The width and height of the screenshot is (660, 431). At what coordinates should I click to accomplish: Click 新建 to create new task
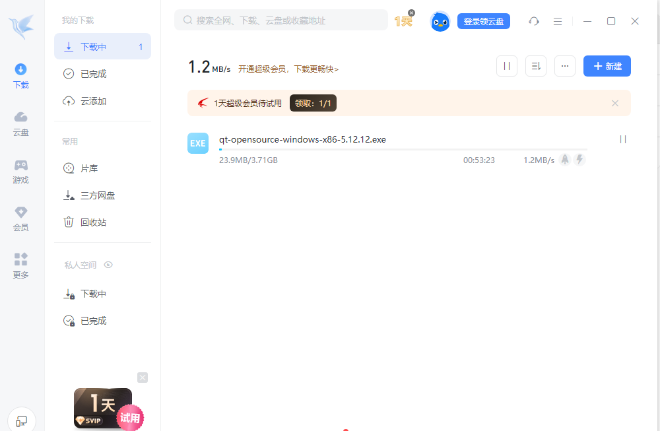click(607, 66)
